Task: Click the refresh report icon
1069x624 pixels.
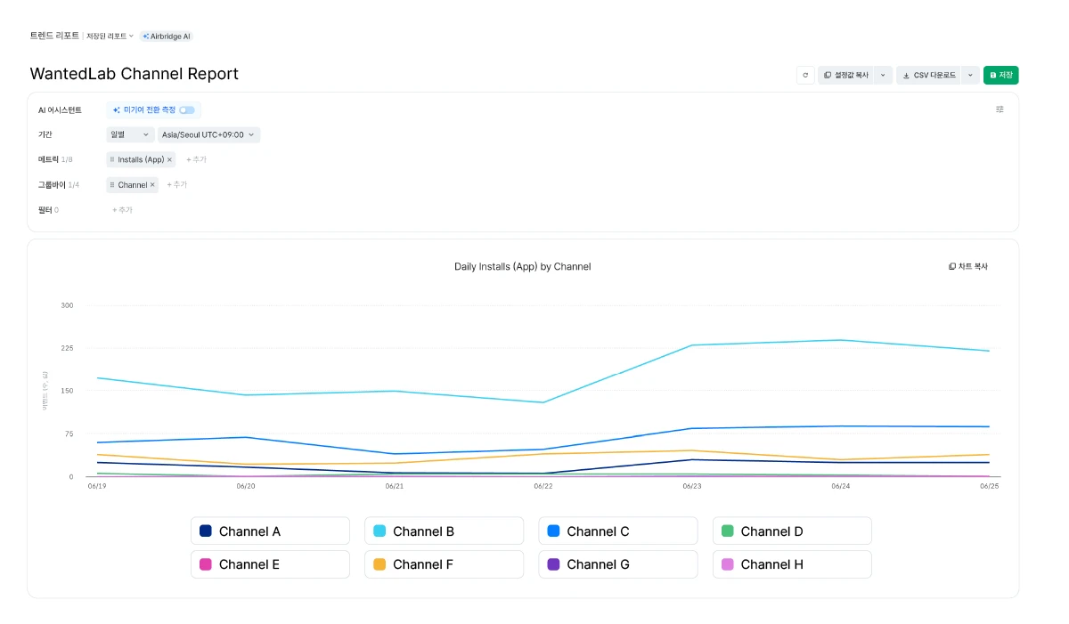Action: pyautogui.click(x=805, y=76)
